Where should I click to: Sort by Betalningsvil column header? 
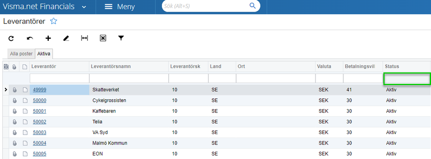tap(363, 67)
